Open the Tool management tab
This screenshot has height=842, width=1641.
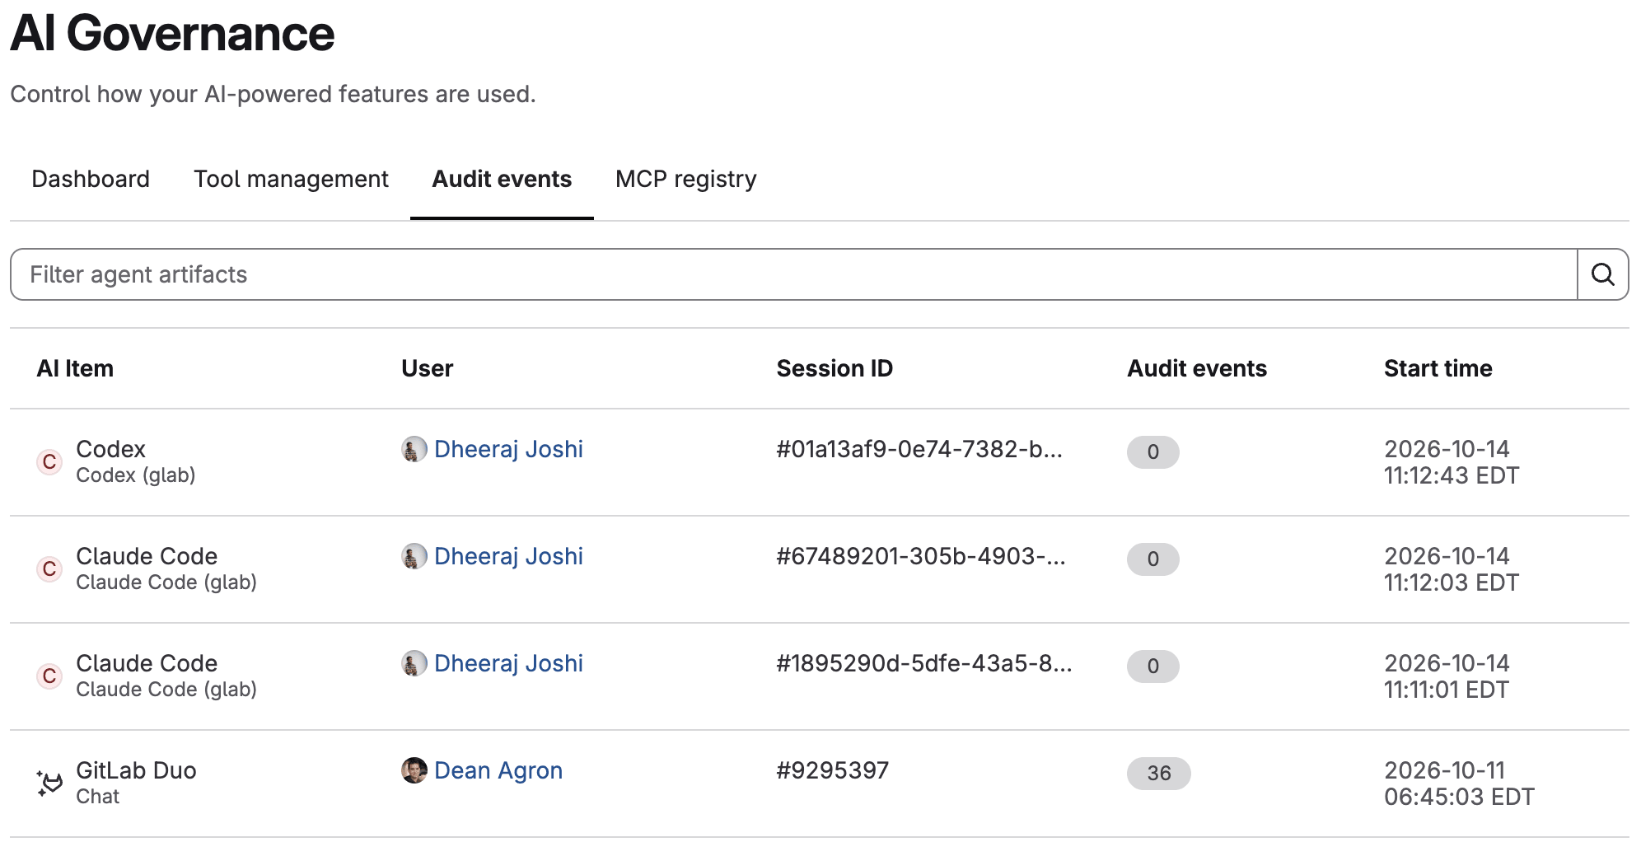point(291,179)
